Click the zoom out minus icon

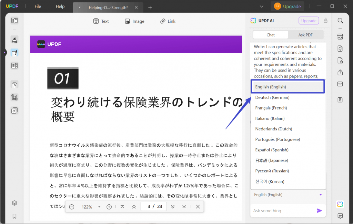(72, 207)
